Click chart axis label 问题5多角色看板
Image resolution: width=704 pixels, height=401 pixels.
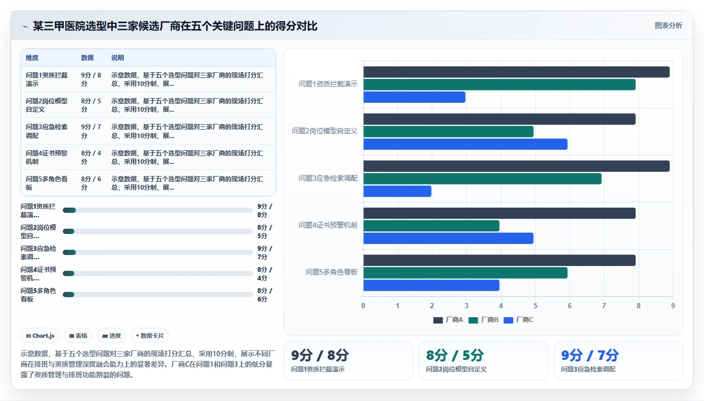tap(331, 272)
